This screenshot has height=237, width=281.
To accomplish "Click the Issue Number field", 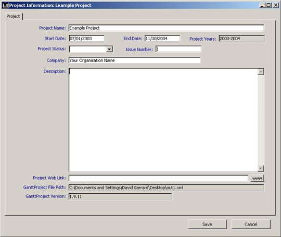I will coord(178,49).
